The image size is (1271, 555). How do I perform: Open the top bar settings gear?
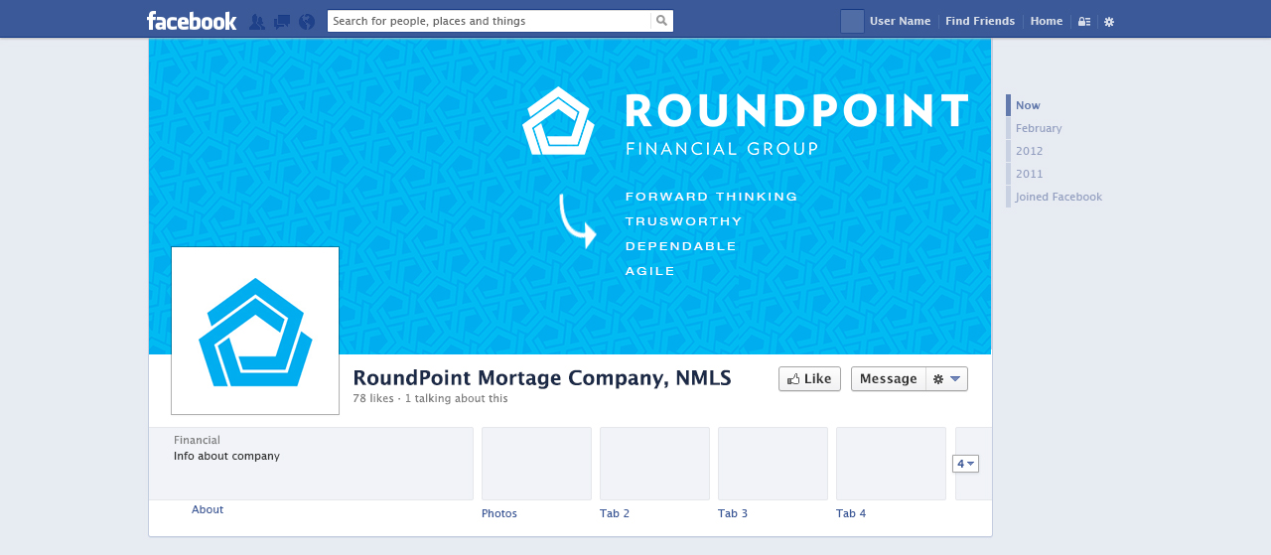click(x=1109, y=22)
